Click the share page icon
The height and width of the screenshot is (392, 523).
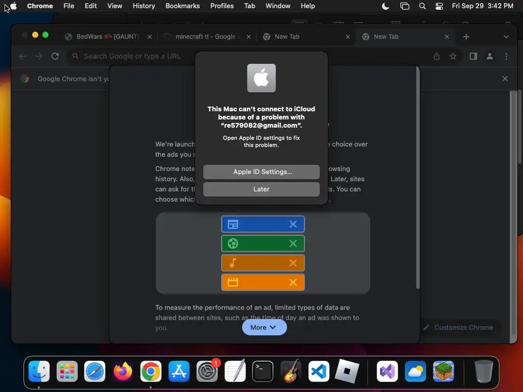point(437,56)
